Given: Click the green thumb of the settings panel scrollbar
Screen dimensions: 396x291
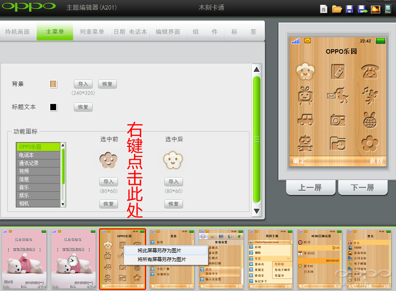Looking at the screenshot, I should pyautogui.click(x=257, y=139).
